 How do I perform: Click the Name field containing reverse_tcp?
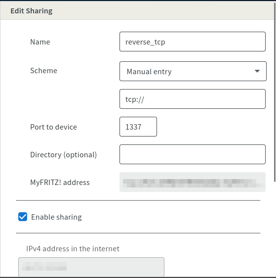click(193, 42)
